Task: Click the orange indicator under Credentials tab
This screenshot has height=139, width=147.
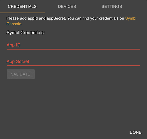Action: coord(22,13)
